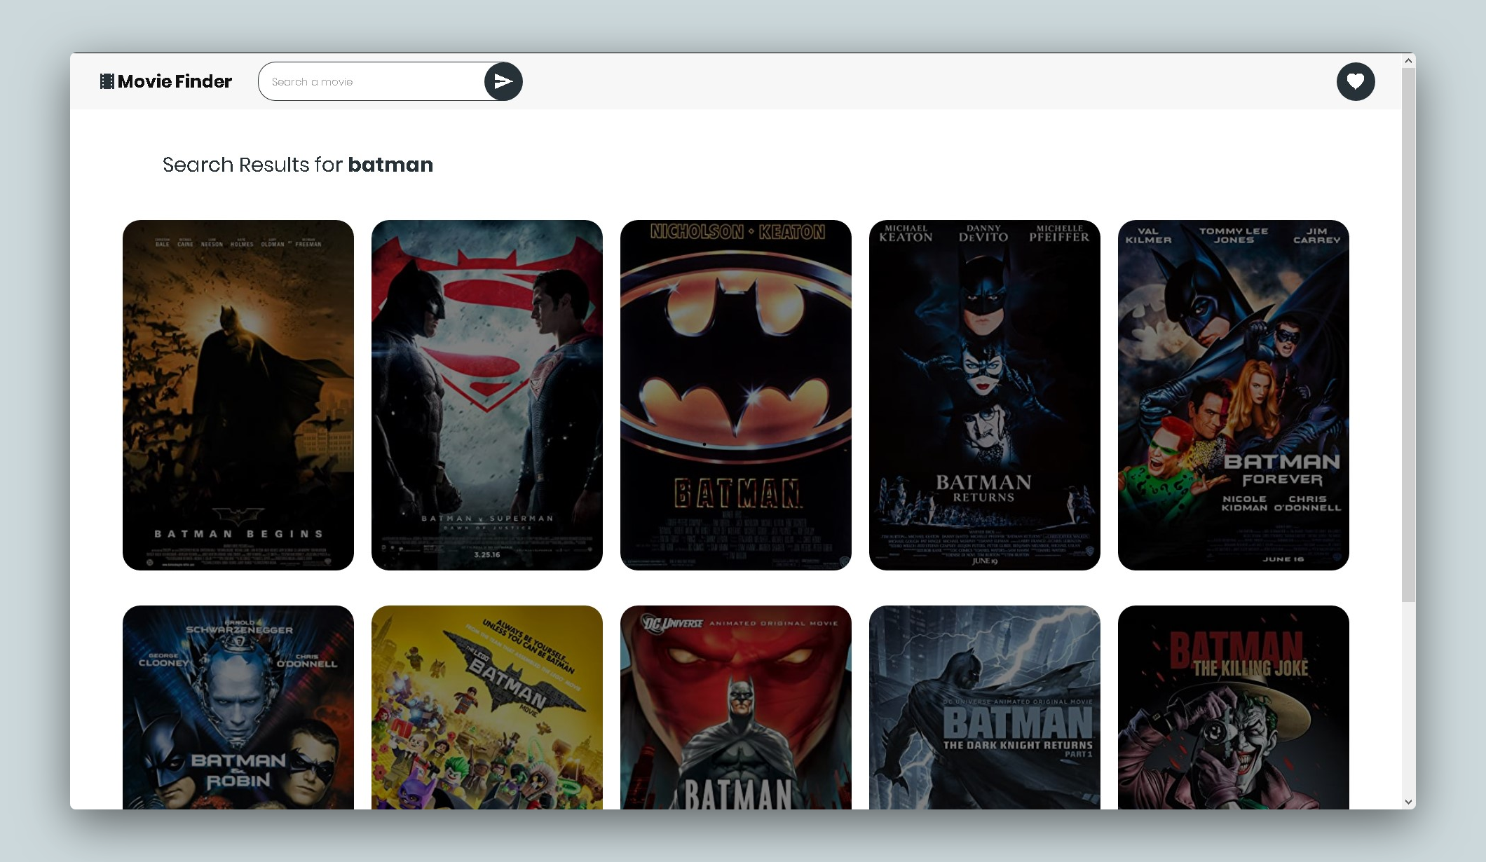The width and height of the screenshot is (1486, 862).
Task: Open the Under the Red Hood poster
Action: (736, 708)
